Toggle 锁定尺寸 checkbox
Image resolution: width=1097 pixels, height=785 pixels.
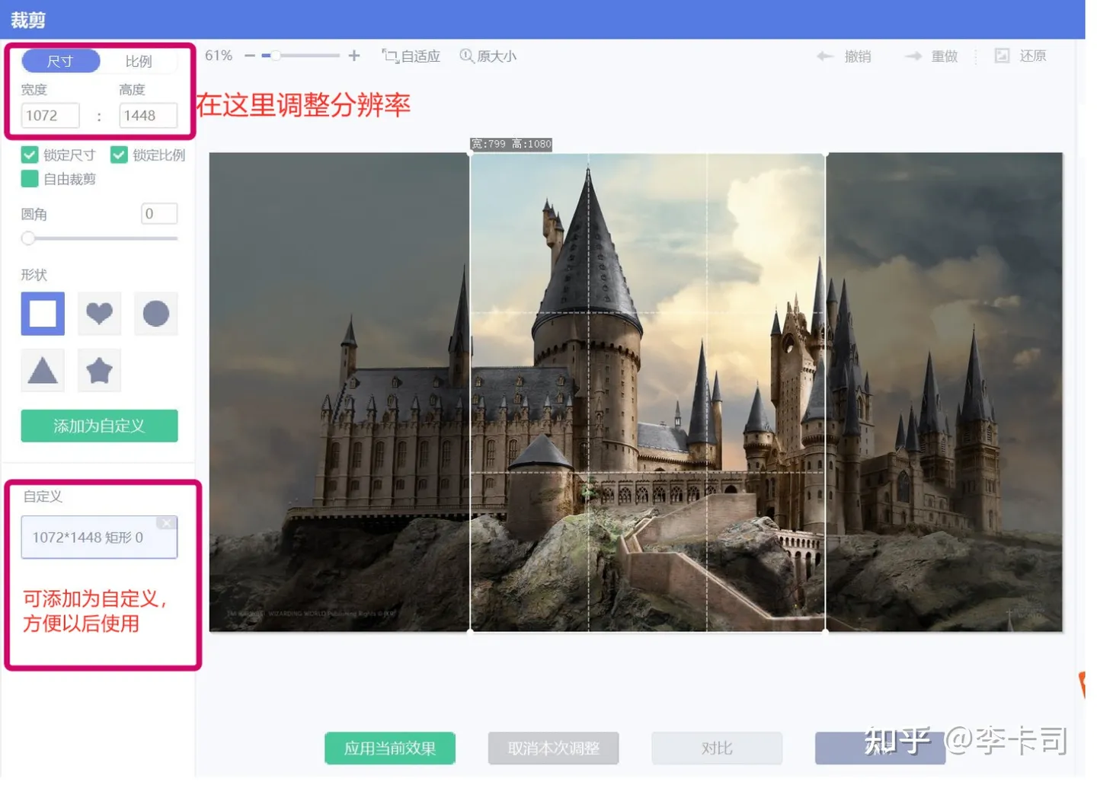point(30,155)
